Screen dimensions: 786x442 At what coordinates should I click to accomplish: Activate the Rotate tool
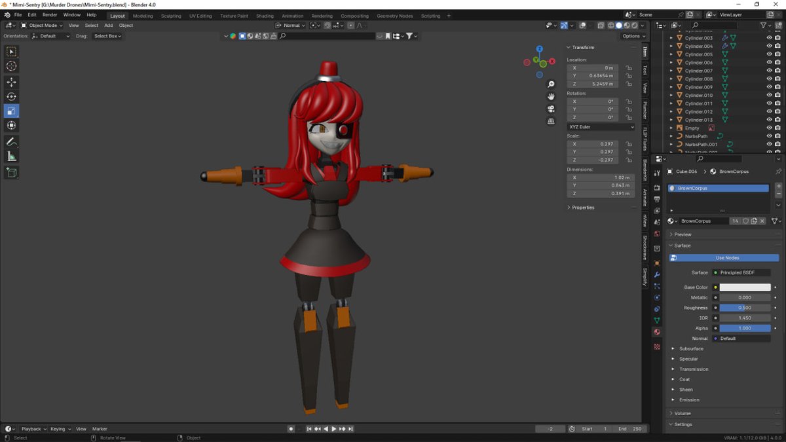pos(12,96)
